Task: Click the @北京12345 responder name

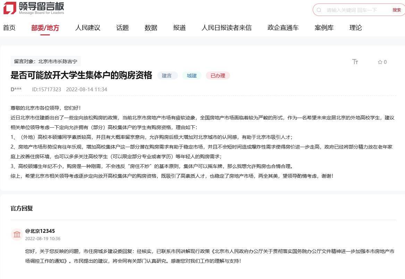Action: pos(40,231)
